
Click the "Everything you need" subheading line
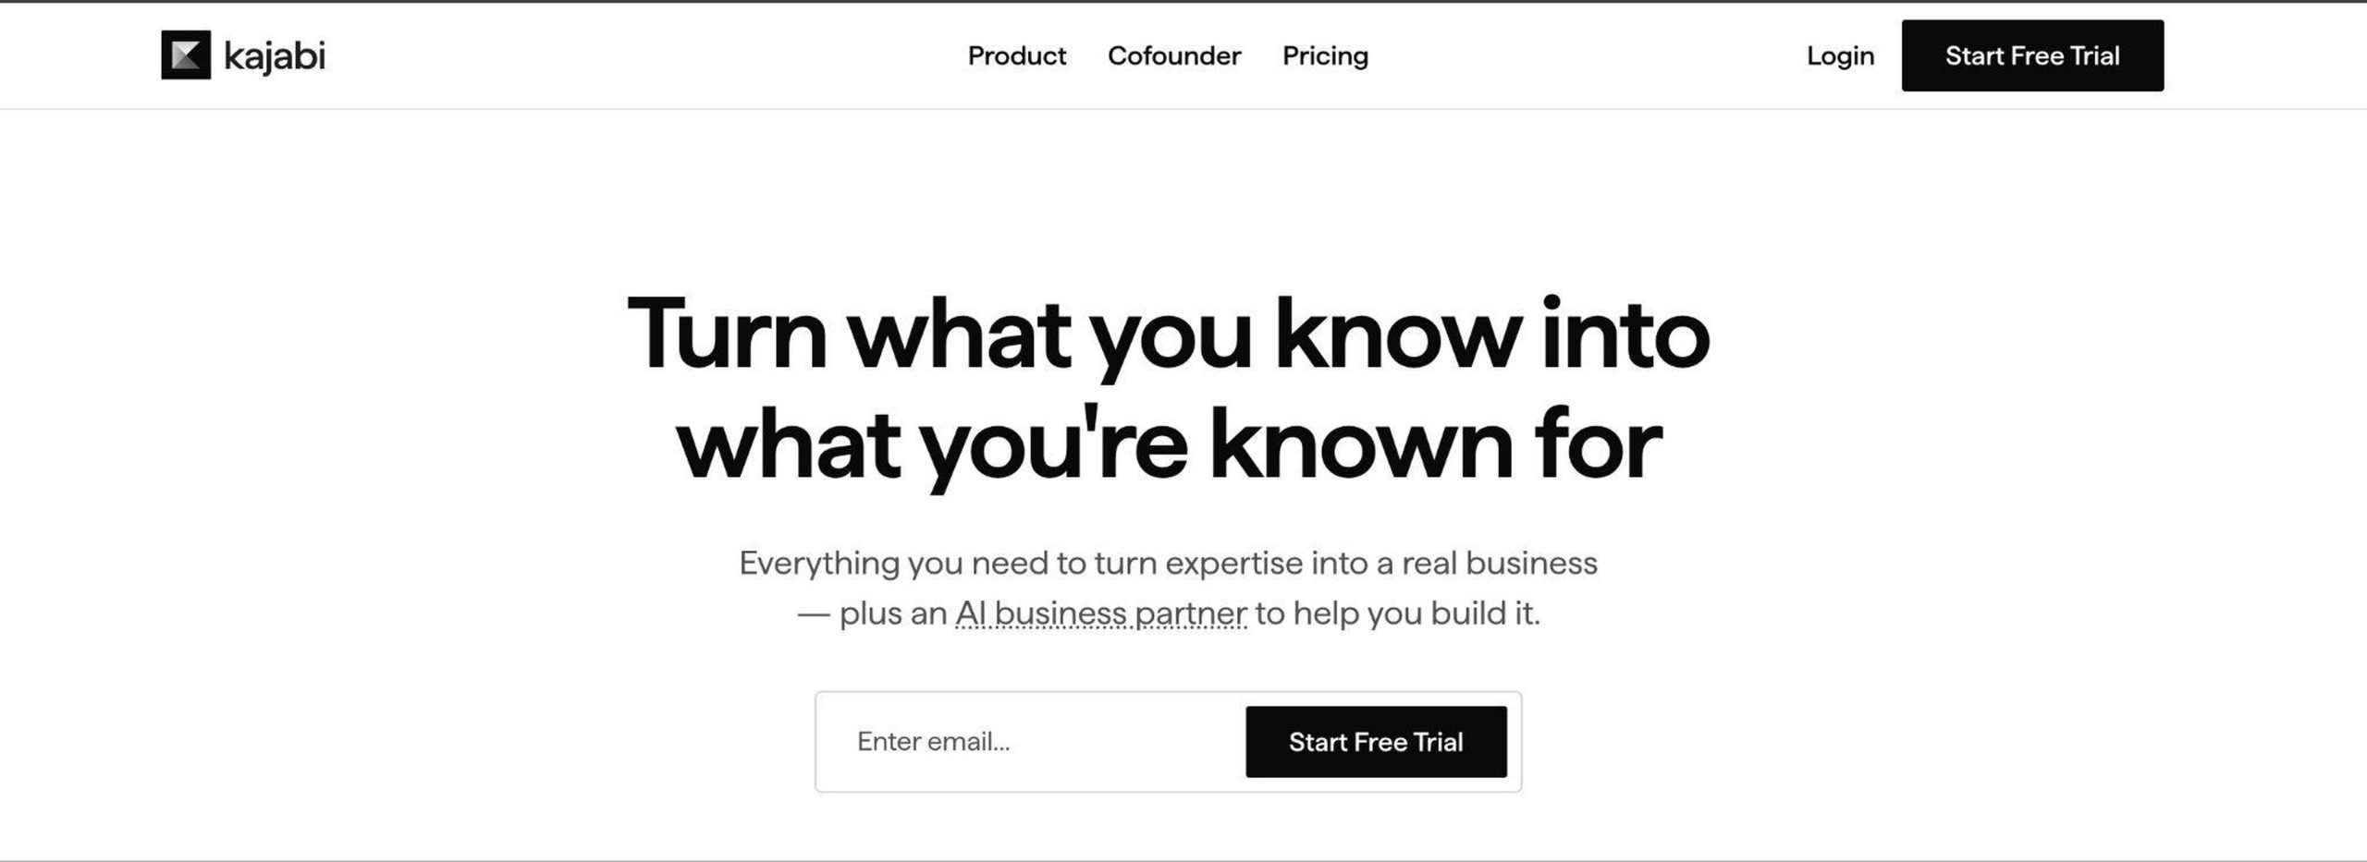point(1168,563)
